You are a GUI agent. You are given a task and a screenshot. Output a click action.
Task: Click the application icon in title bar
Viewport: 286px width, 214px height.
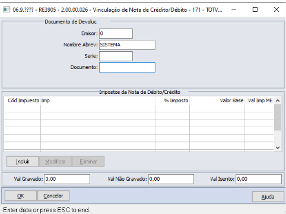pyautogui.click(x=7, y=10)
